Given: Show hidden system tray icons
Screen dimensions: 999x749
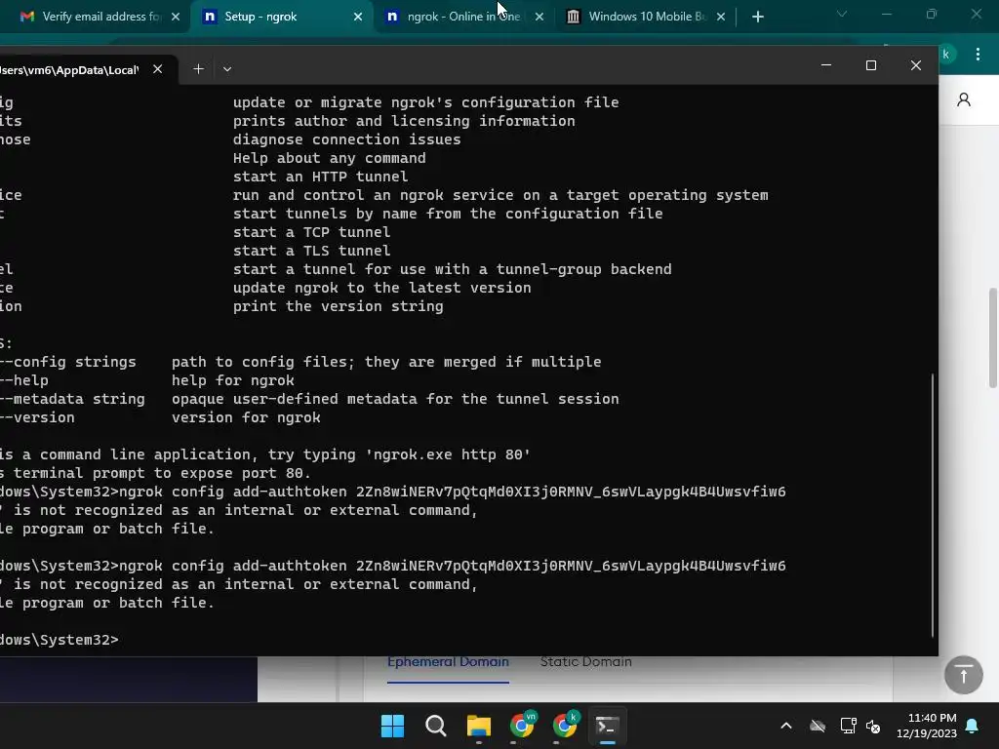Looking at the screenshot, I should [786, 726].
